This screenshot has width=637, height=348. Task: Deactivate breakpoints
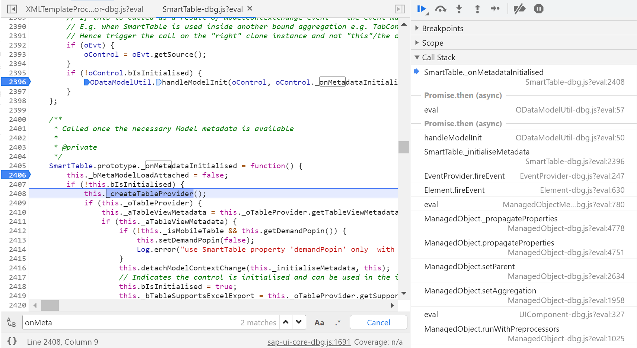click(x=519, y=9)
